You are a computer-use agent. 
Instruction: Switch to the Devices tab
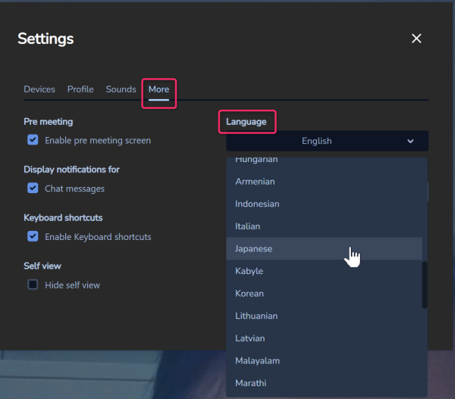tap(39, 89)
